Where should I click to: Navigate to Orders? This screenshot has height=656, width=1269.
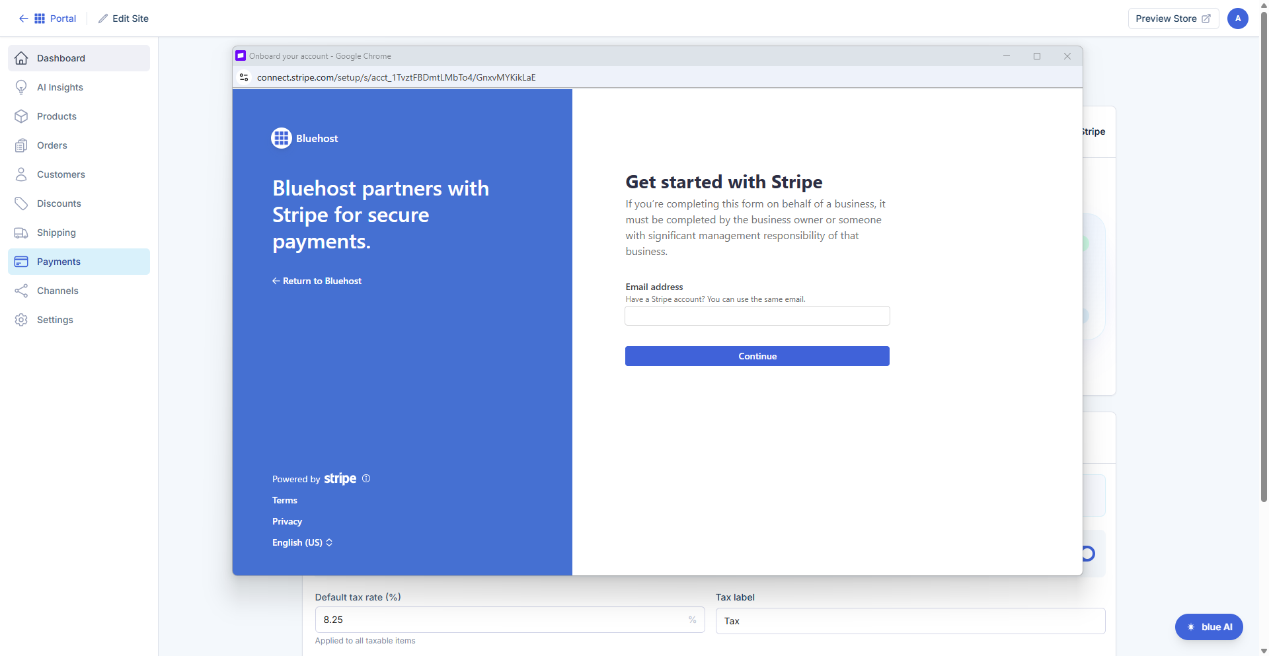click(x=79, y=145)
